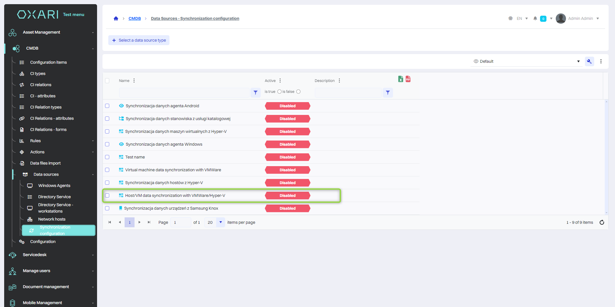This screenshot has width=615, height=307.
Task: Click 'Select a data source type' button
Action: [139, 40]
